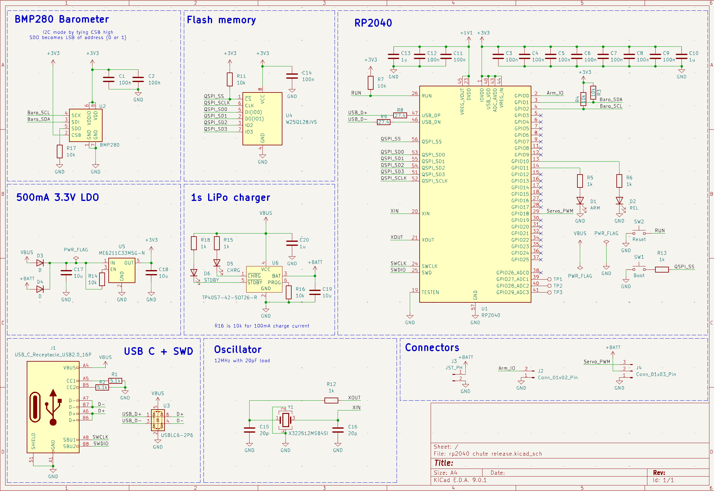
Task: Select the D1 ARM LED symbol
Action: [x=580, y=201]
